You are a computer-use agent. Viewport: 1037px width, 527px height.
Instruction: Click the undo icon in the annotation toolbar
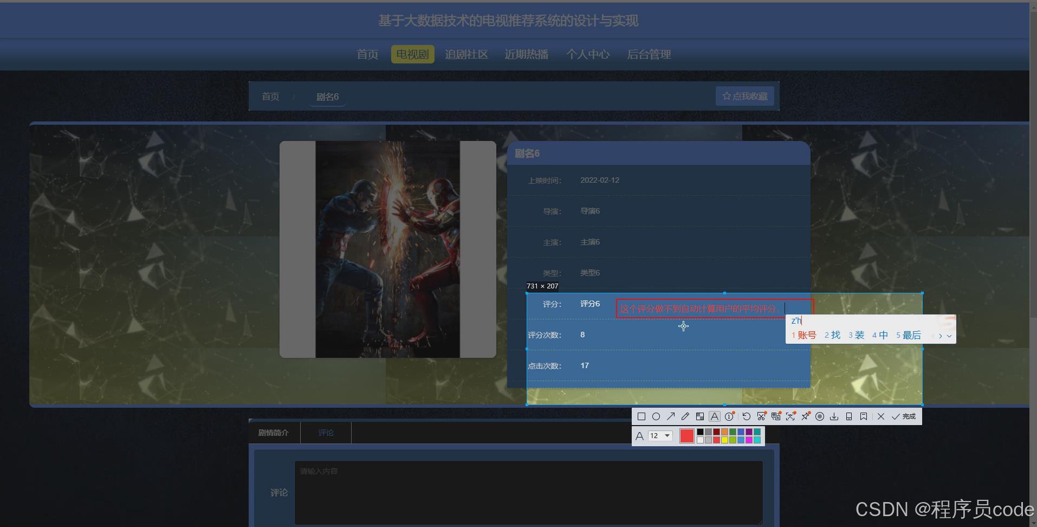coord(747,416)
